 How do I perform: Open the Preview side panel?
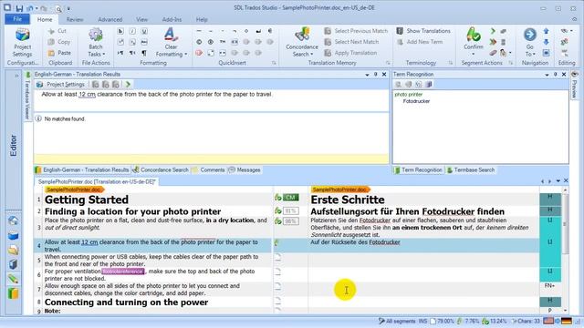tap(575, 86)
